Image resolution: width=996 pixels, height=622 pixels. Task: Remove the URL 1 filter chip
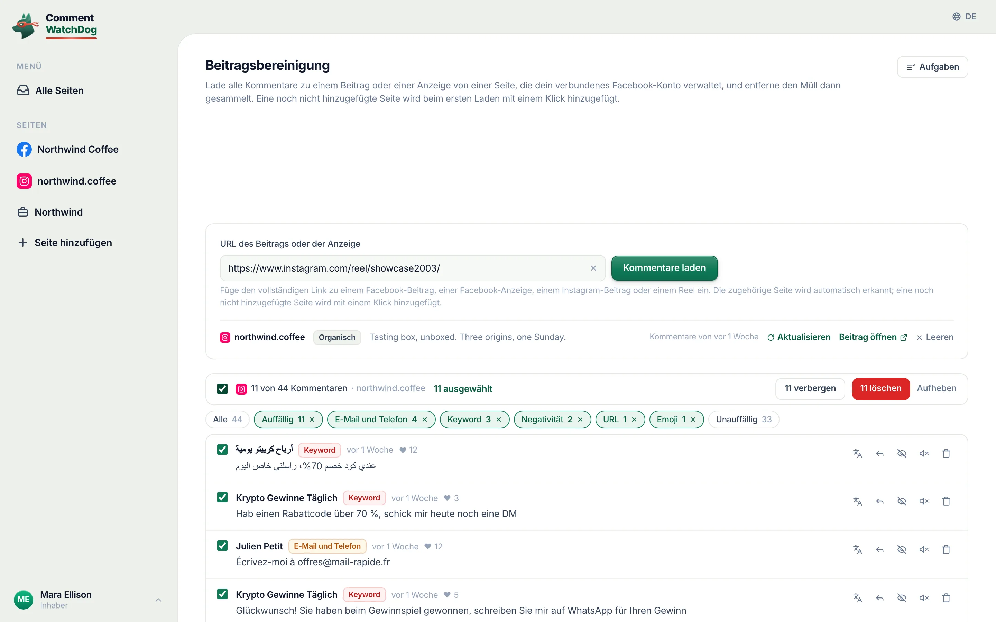coord(634,420)
